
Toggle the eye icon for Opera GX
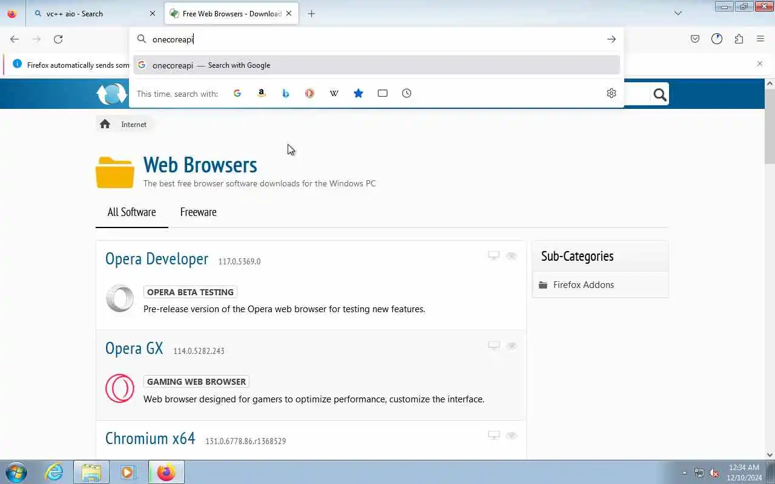(x=512, y=345)
